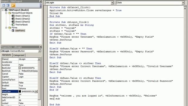The height and width of the screenshot is (106, 188).
Task: Select ThisWorkbook in project tree
Action: (21, 25)
